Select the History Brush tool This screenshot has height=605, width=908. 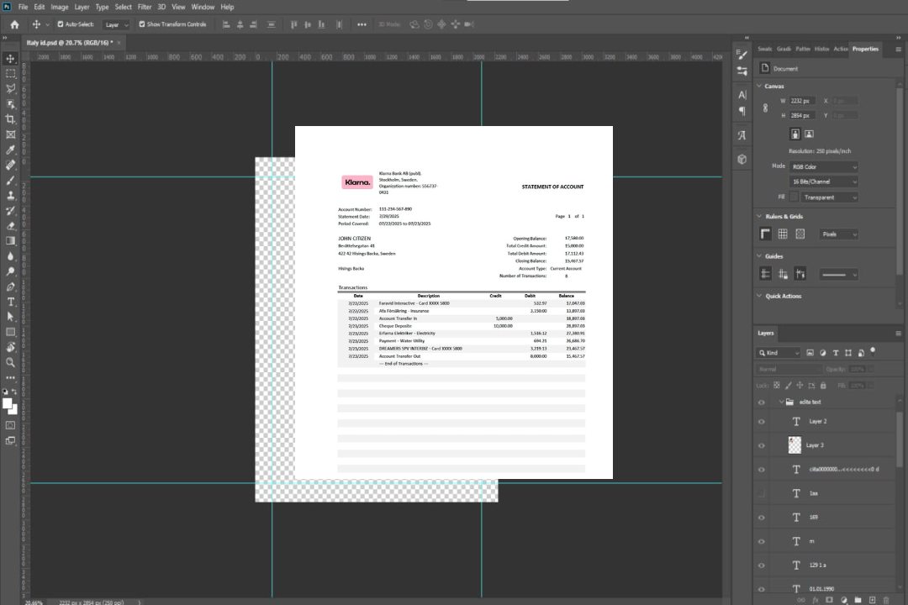pos(10,210)
